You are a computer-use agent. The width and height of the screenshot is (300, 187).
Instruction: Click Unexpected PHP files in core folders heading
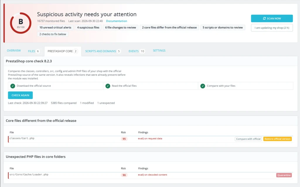35,157
